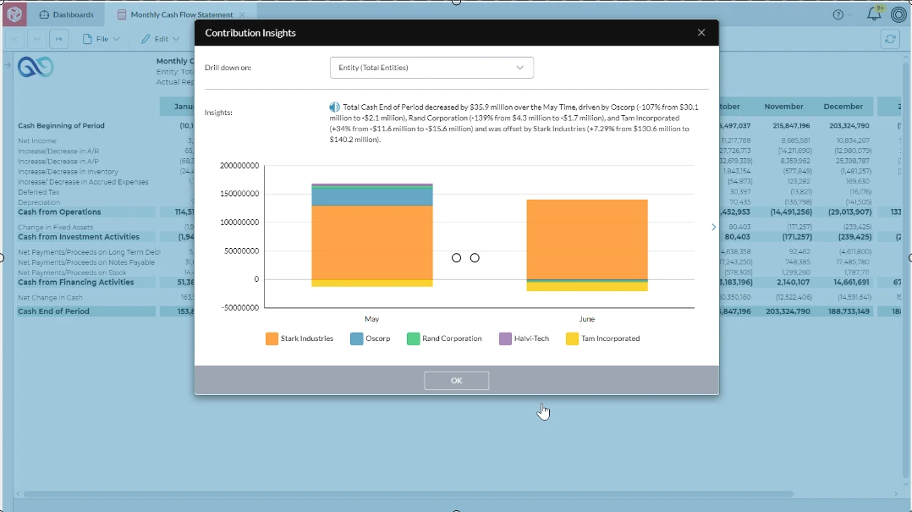Click the Increase/Decrease in Inventory row label
Image resolution: width=912 pixels, height=512 pixels.
68,172
